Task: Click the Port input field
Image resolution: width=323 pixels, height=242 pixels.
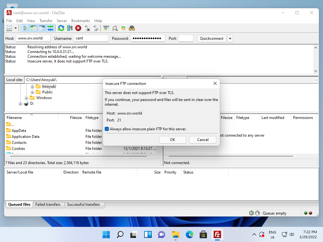Action: pyautogui.click(x=186, y=38)
